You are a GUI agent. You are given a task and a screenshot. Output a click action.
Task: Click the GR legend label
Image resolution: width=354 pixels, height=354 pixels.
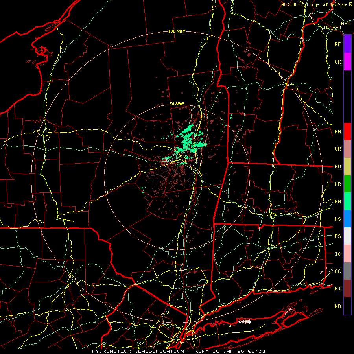pyautogui.click(x=337, y=149)
